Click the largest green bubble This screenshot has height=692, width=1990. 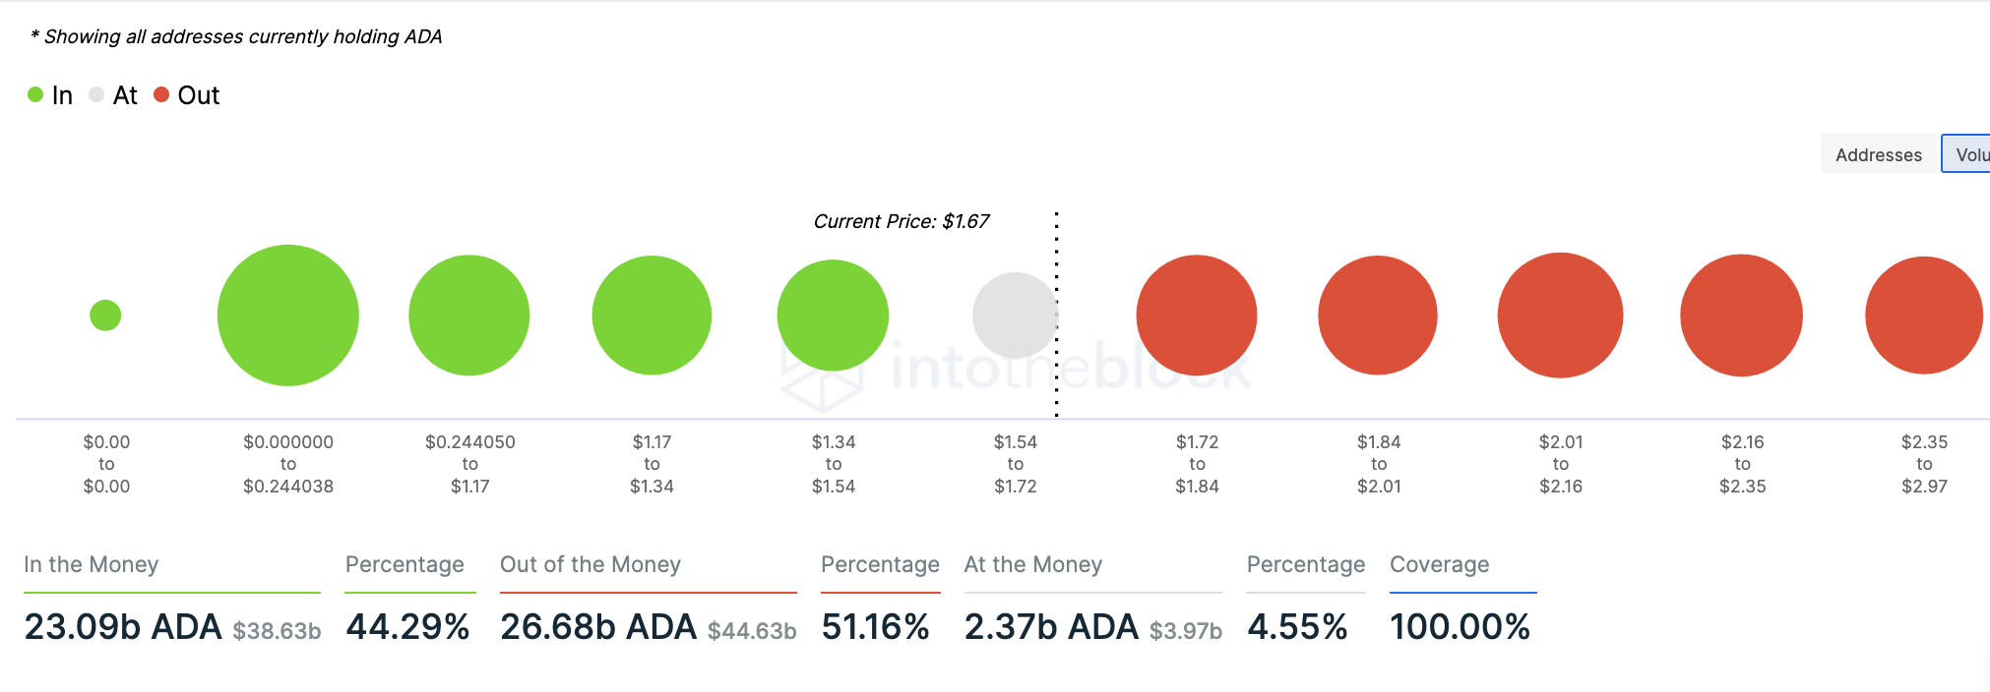[288, 316]
